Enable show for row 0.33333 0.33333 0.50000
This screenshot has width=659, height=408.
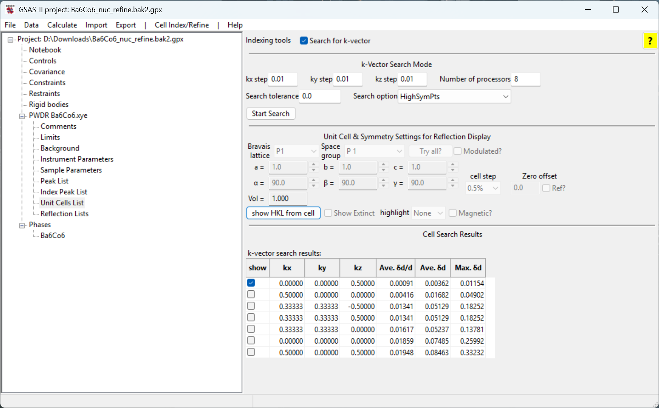pos(251,317)
